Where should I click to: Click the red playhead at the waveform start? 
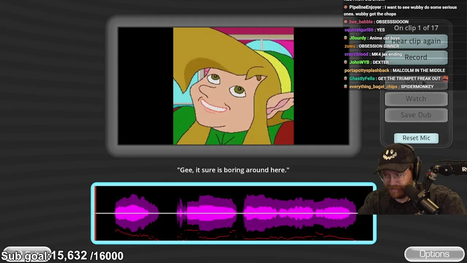click(95, 213)
